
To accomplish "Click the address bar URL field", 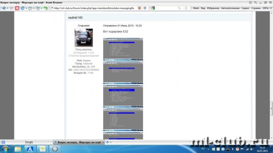I will [92, 8].
